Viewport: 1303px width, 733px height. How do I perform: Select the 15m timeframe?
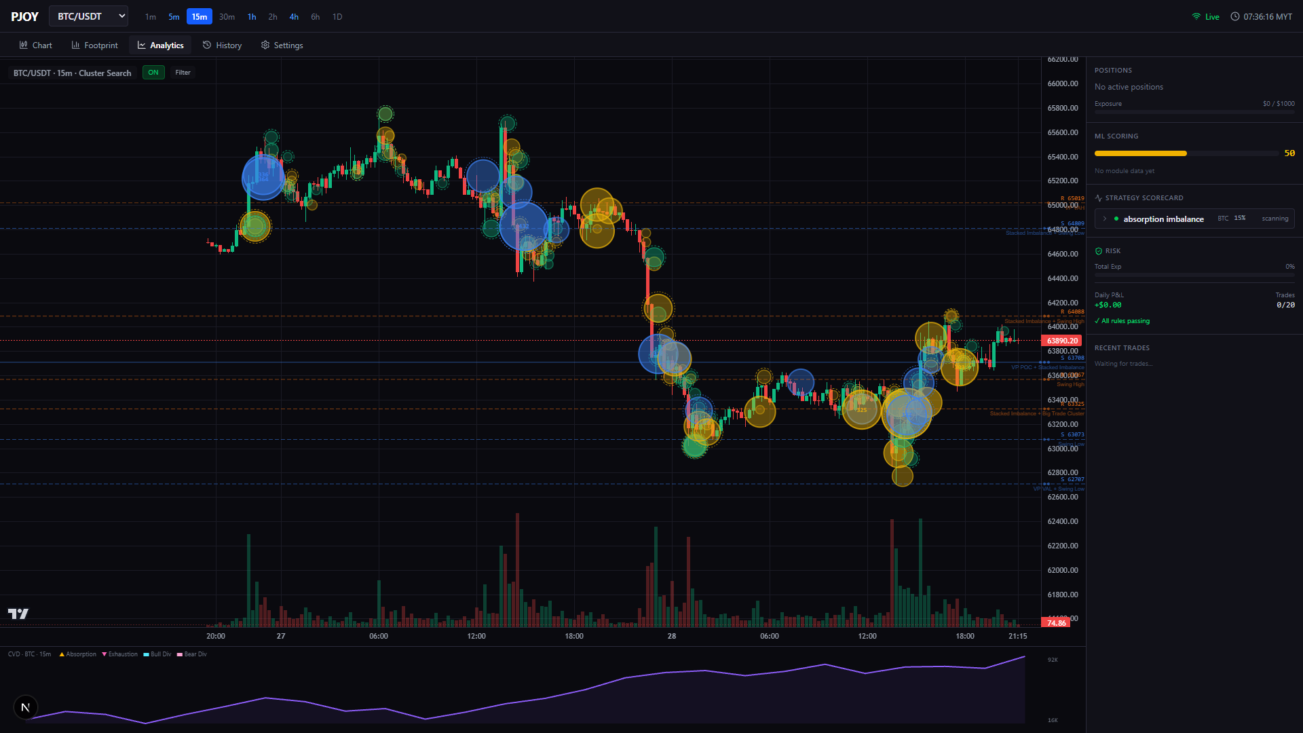[200, 17]
